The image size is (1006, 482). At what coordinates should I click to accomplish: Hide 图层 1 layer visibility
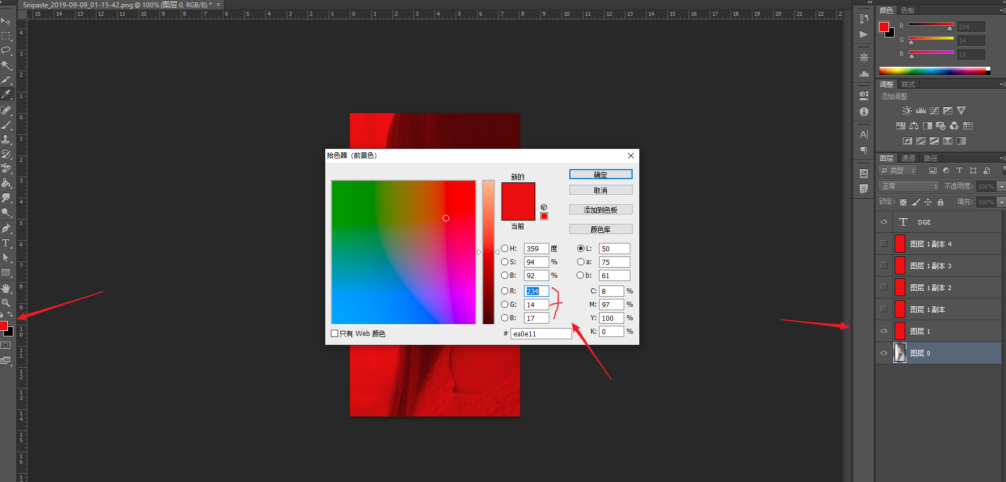(884, 331)
